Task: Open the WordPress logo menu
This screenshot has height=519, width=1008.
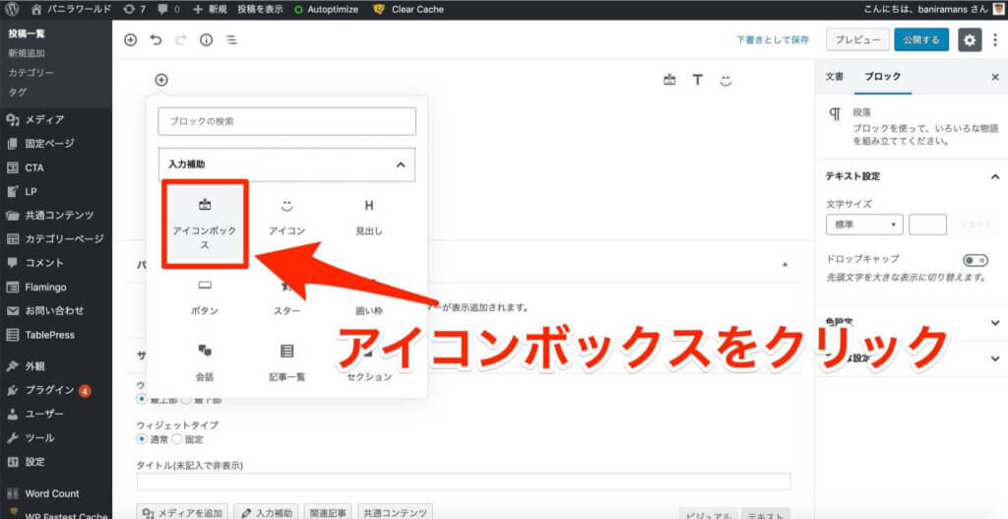Action: click(12, 10)
